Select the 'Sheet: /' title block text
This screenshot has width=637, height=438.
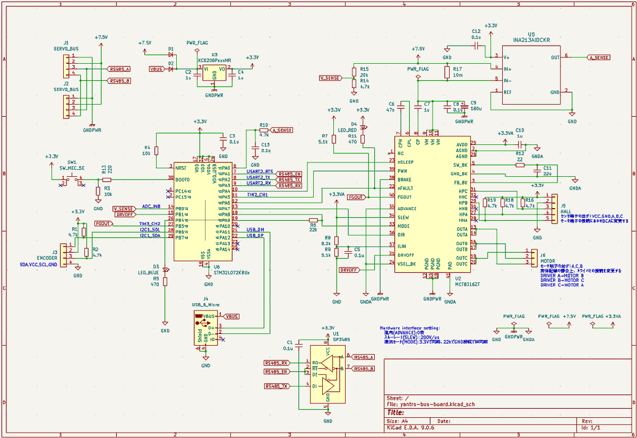click(x=398, y=398)
